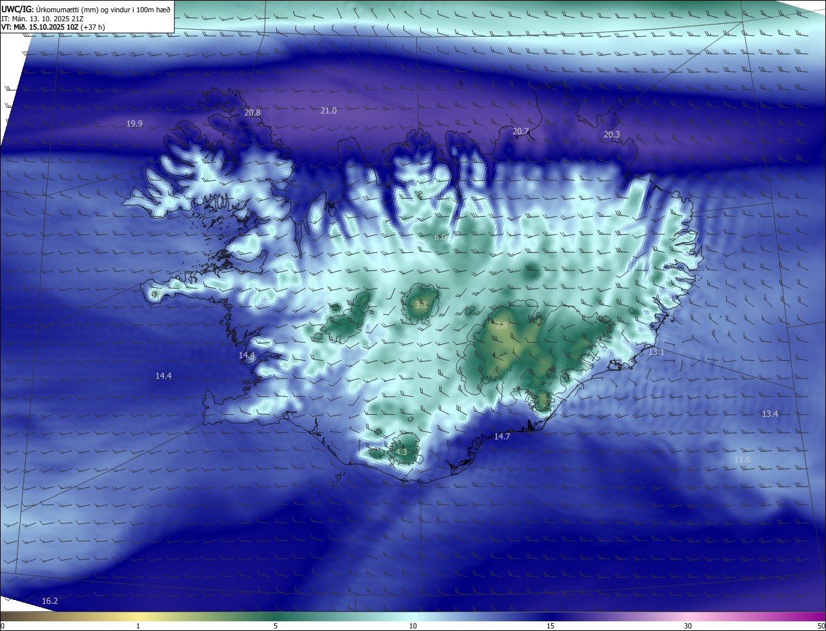This screenshot has width=826, height=631.
Task: Click the 2.8 value label
Action: (501, 325)
